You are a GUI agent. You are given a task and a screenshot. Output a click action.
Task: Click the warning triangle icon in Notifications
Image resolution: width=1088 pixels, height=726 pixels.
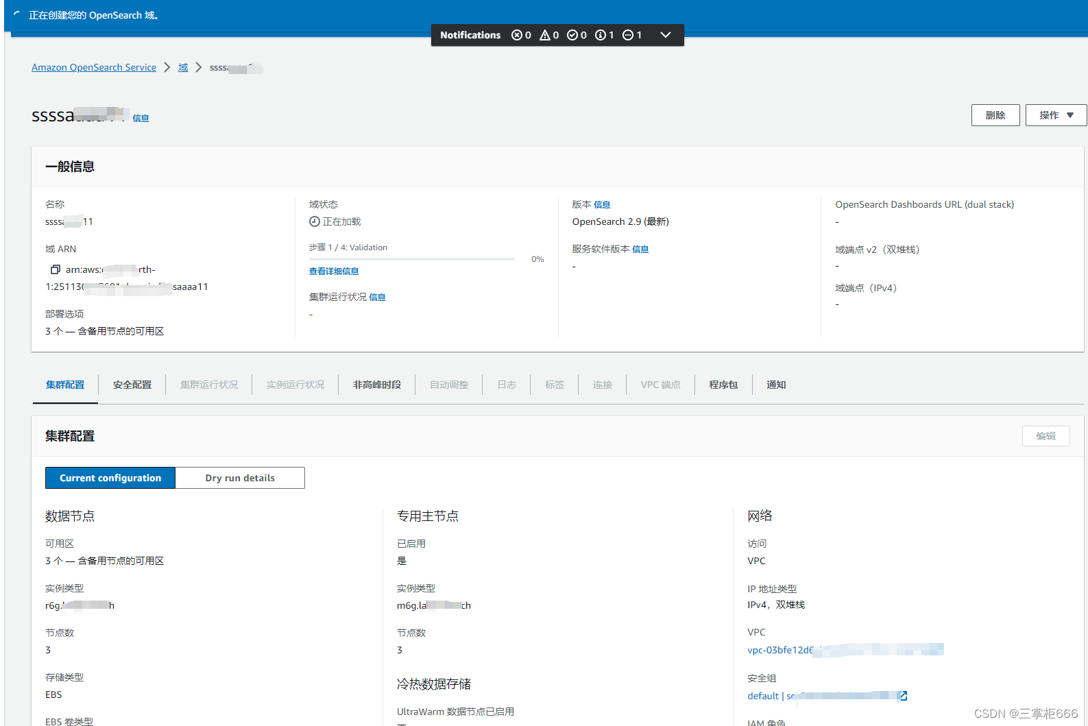(x=545, y=35)
